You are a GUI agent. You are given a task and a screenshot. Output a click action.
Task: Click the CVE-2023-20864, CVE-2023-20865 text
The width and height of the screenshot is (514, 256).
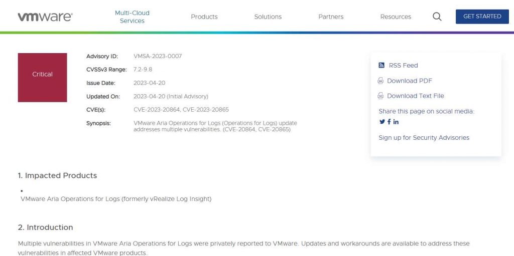(181, 110)
